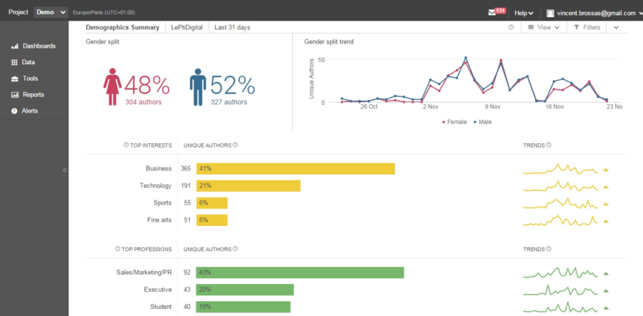643x316 pixels.
Task: Click the help icon beside Top Professions
Action: [x=118, y=249]
